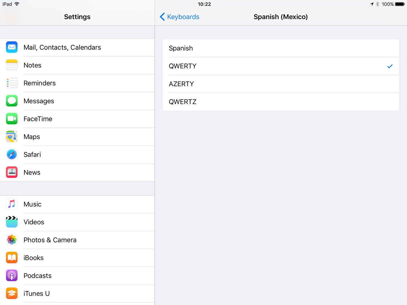Open Notes settings
This screenshot has height=305, width=407.
point(77,65)
